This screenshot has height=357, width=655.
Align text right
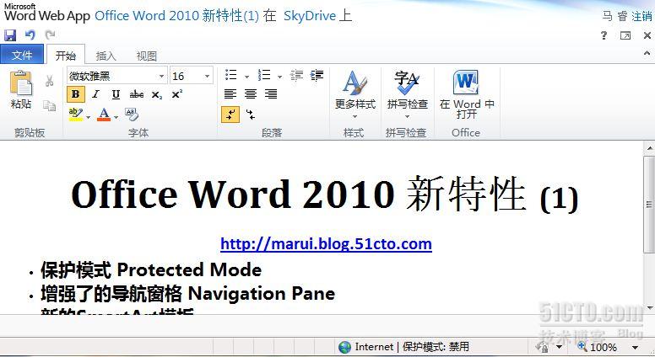271,93
